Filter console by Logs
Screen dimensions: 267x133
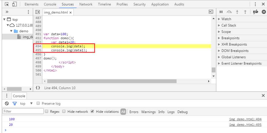(x=171, y=112)
